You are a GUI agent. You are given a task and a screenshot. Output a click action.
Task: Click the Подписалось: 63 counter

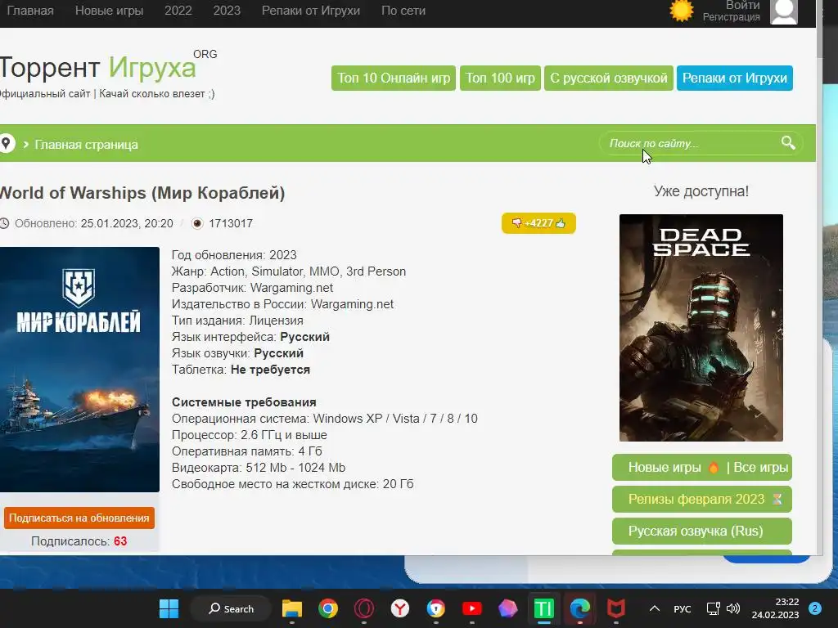pyautogui.click(x=79, y=541)
